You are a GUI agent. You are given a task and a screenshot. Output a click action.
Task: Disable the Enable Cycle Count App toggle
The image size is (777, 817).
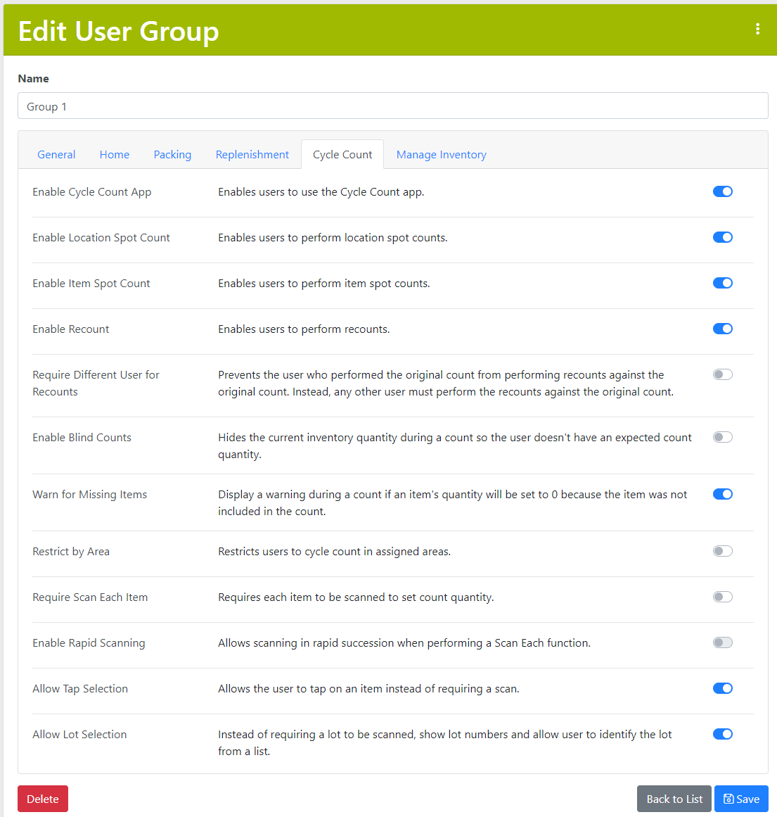pyautogui.click(x=722, y=191)
